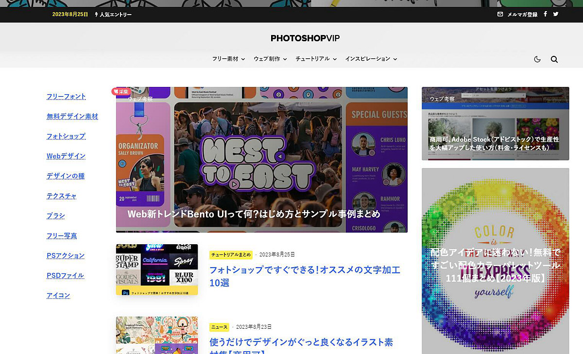Click the envelope icon beside メルマガ登録
583x354 pixels.
point(500,15)
